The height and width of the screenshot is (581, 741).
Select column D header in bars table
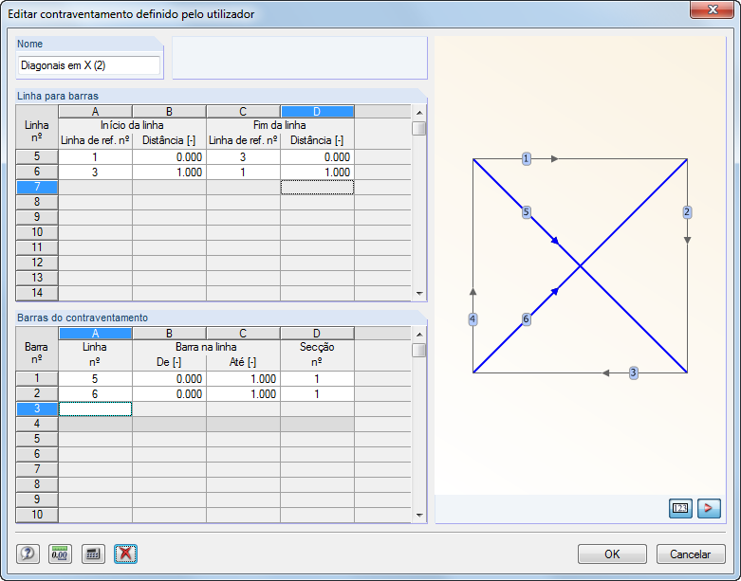tap(317, 334)
